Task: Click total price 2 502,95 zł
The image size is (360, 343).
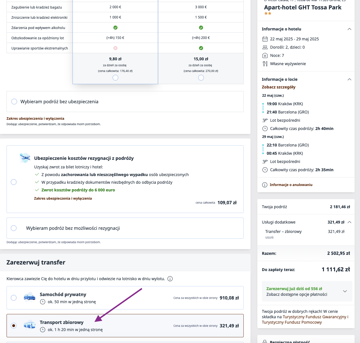Action: click(339, 253)
